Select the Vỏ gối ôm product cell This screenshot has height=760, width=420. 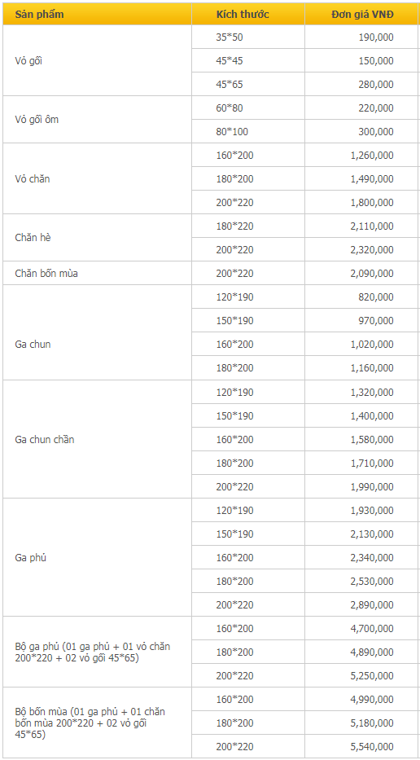coord(97,119)
